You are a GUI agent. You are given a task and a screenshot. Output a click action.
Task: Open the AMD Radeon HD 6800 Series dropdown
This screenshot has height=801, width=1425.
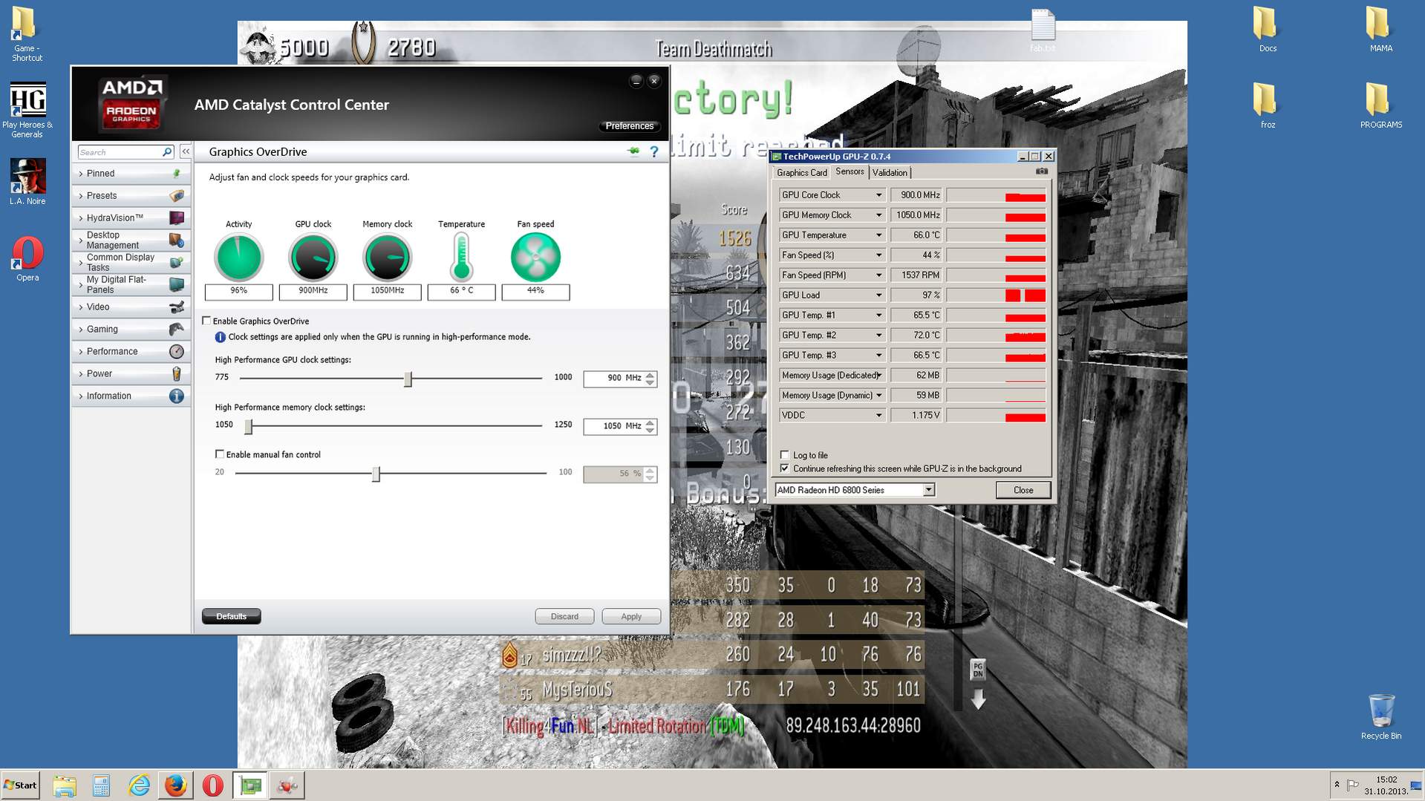pyautogui.click(x=928, y=490)
